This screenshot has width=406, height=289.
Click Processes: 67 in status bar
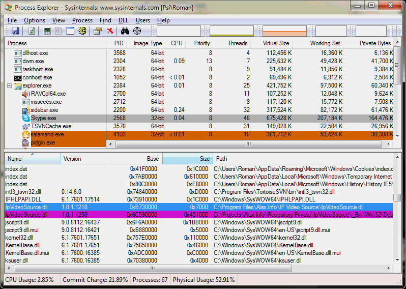tap(150, 280)
